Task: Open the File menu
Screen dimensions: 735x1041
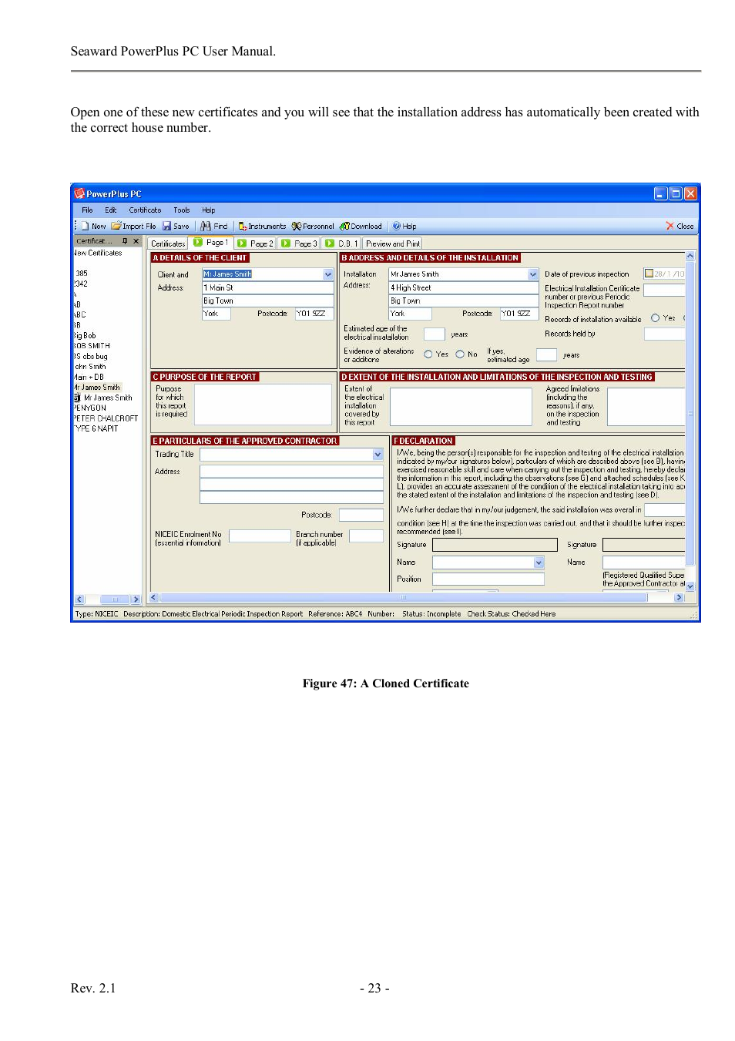Action: pyautogui.click(x=87, y=210)
